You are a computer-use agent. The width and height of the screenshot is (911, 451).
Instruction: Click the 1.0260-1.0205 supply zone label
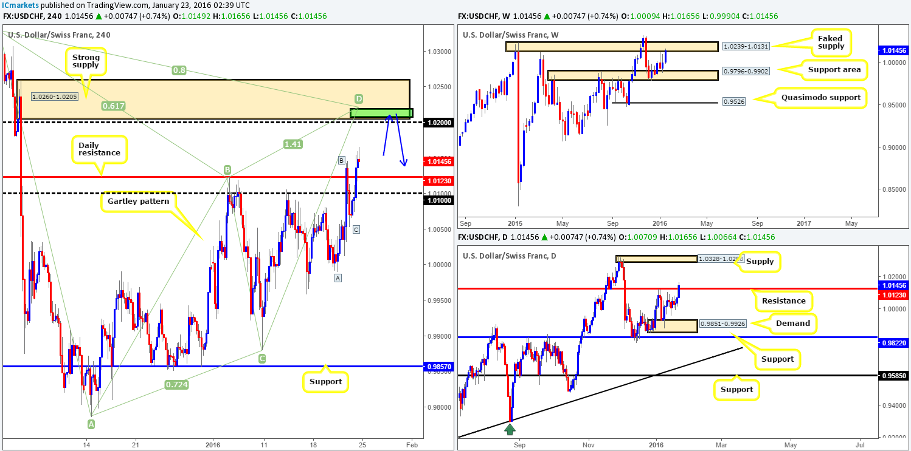pos(54,97)
